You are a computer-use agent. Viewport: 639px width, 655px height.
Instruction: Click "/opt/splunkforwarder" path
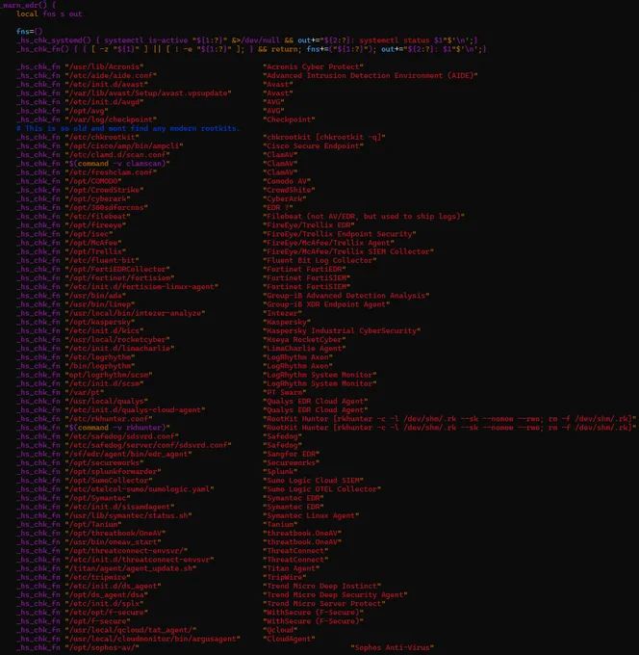pos(113,471)
